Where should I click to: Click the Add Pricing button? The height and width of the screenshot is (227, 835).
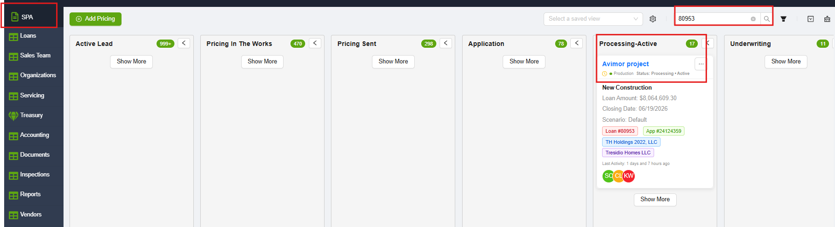click(95, 19)
